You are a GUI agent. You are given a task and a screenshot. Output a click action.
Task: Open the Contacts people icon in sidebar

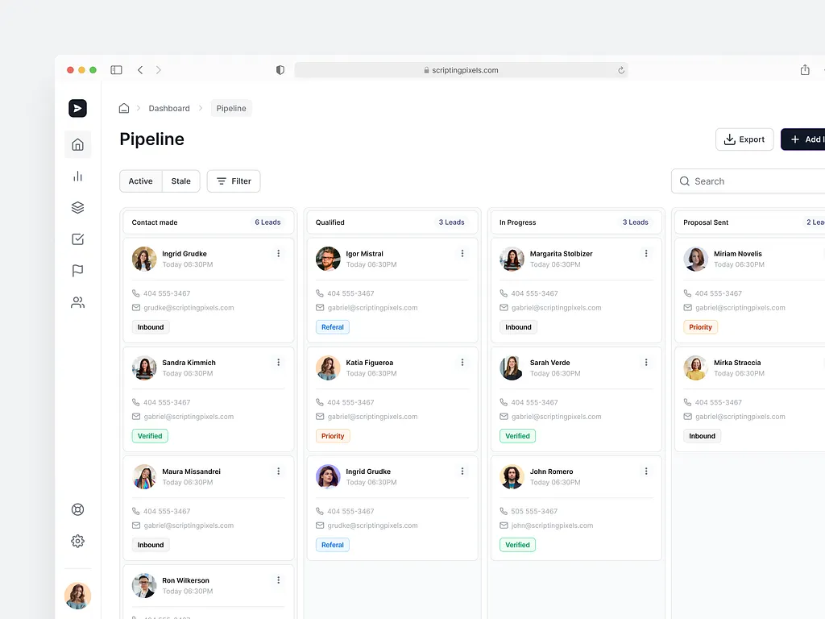coord(77,302)
